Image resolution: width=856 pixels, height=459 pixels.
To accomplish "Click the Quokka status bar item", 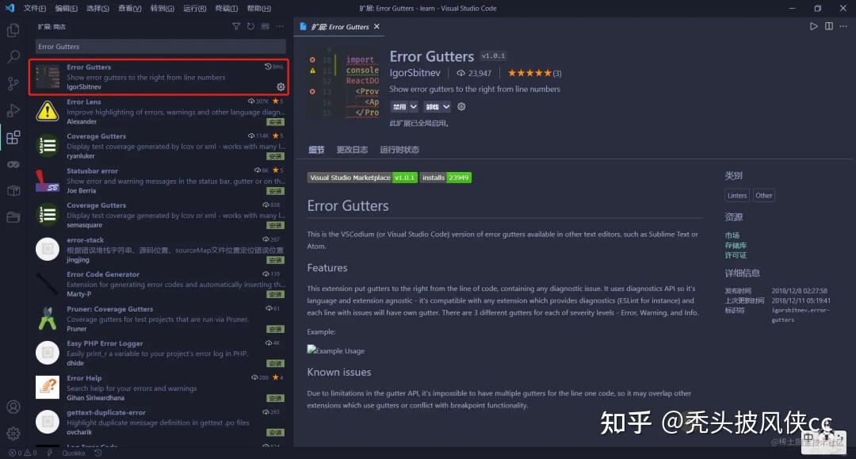I will [x=73, y=453].
